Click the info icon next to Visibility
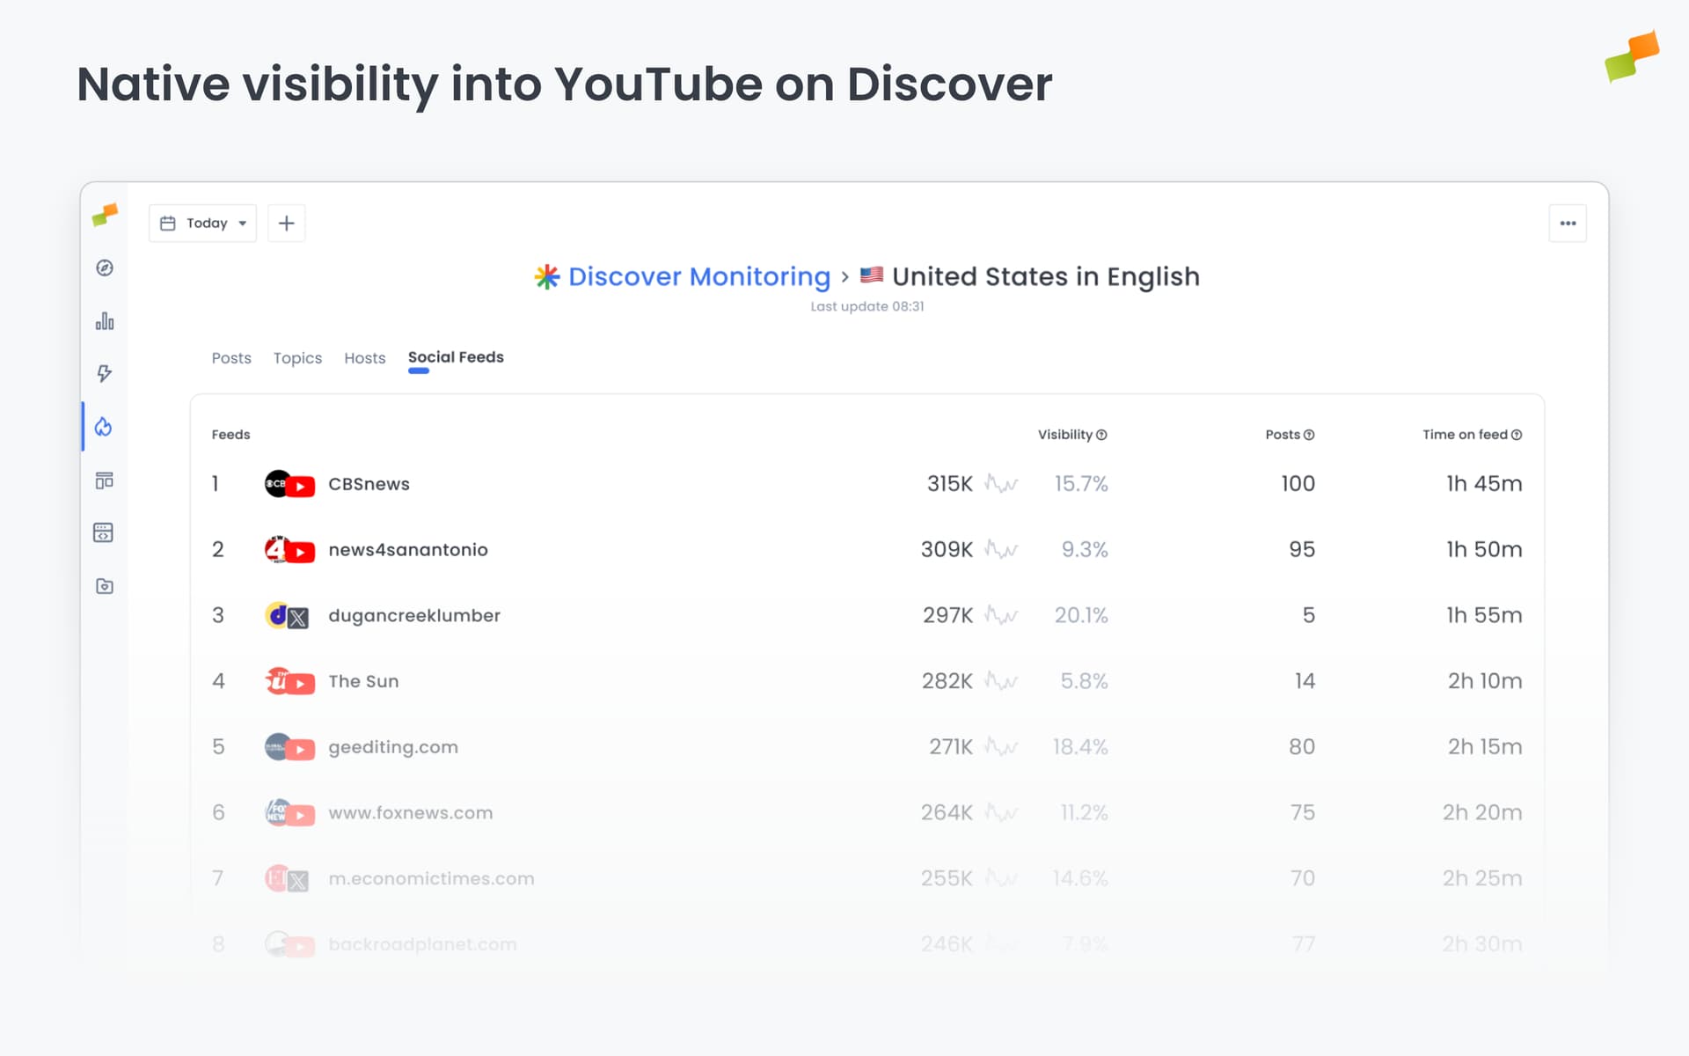Viewport: 1689px width, 1056px height. tap(1101, 435)
